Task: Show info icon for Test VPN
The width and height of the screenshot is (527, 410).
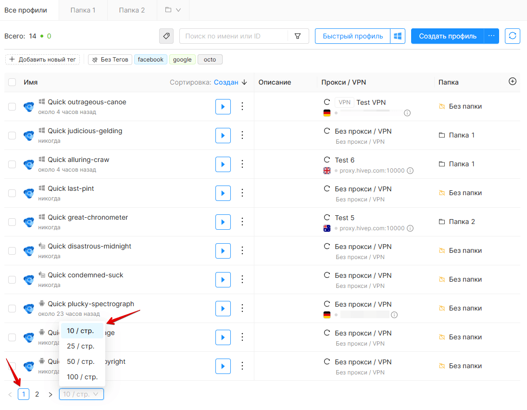Action: tap(407, 113)
